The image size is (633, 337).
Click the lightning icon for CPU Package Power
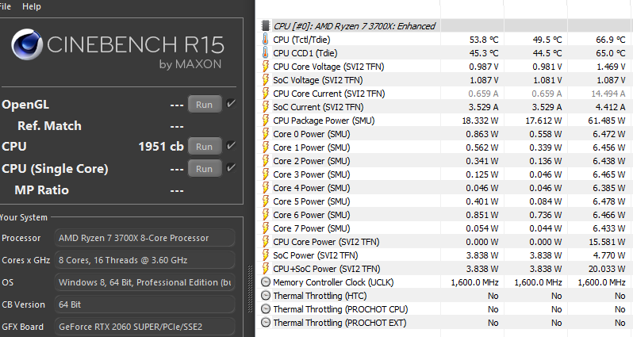tap(265, 121)
